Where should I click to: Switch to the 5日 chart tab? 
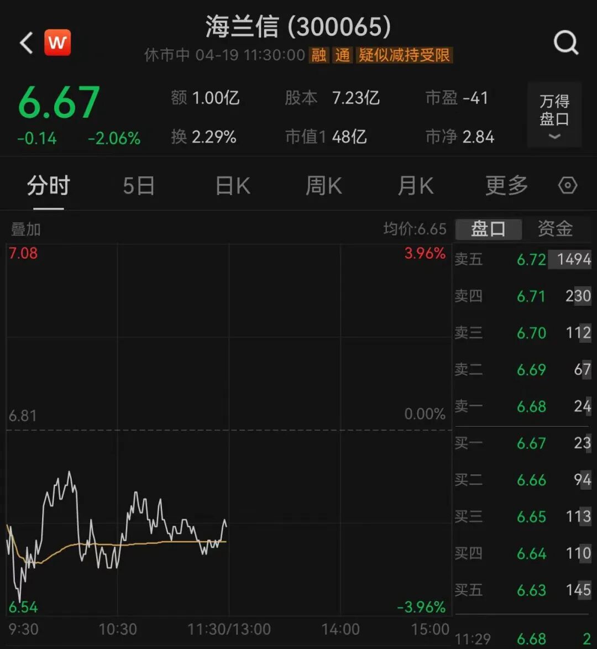[x=139, y=186]
